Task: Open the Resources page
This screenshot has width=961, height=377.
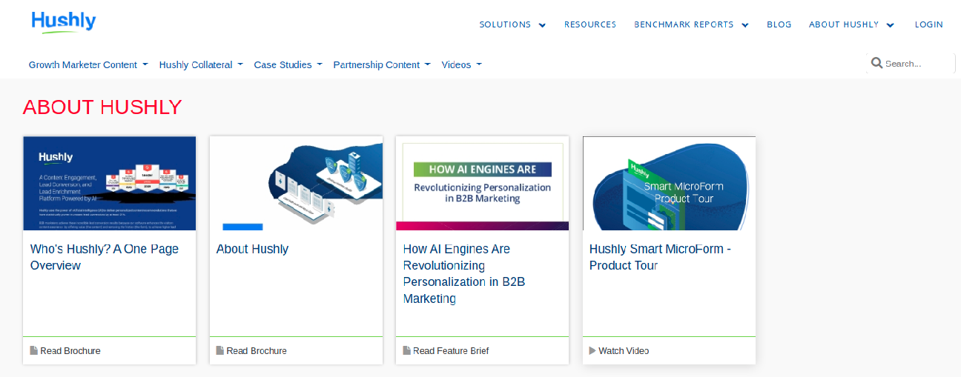Action: click(590, 24)
